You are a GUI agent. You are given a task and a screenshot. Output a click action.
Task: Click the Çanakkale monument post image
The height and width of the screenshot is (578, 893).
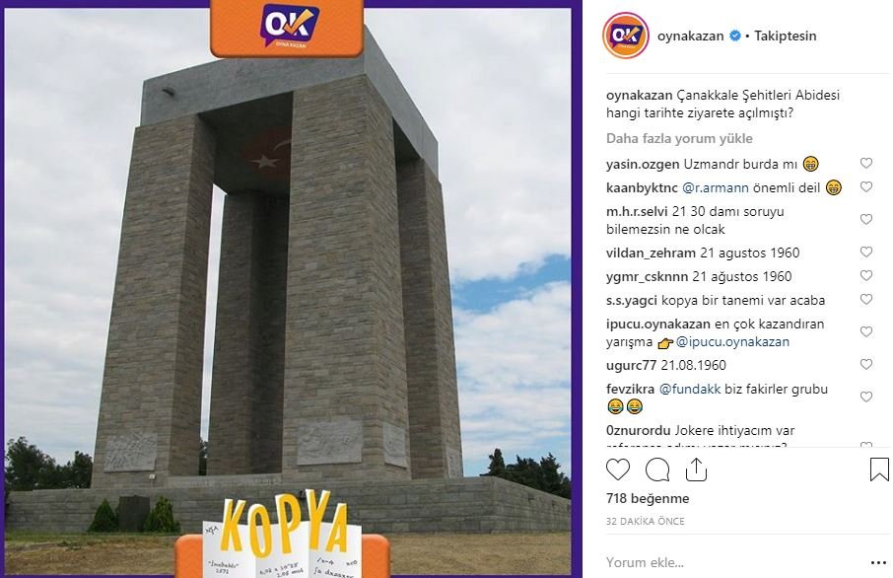pos(288,291)
